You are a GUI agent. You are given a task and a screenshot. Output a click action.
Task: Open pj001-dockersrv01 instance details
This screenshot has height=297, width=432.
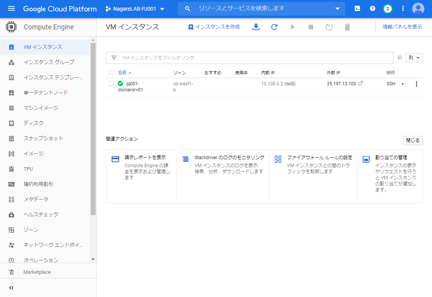tap(131, 87)
